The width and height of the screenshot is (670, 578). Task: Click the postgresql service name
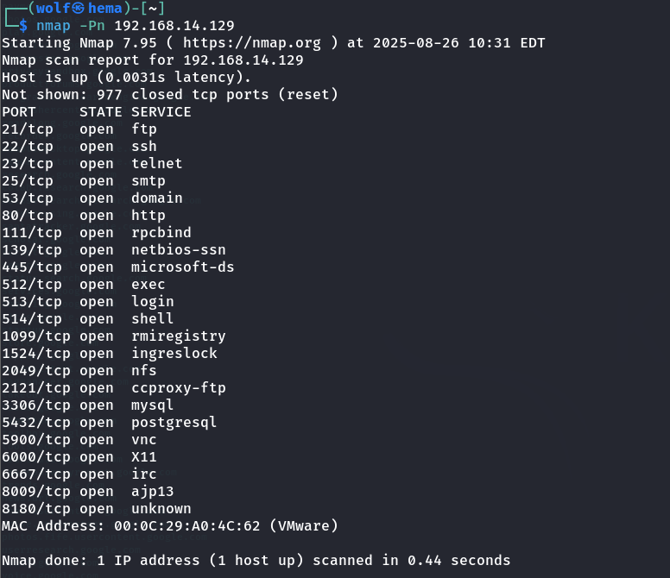(x=174, y=423)
